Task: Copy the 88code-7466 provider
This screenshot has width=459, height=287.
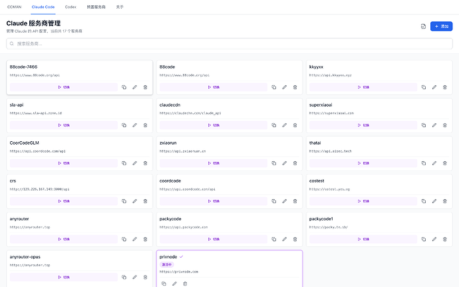Action: pyautogui.click(x=124, y=87)
